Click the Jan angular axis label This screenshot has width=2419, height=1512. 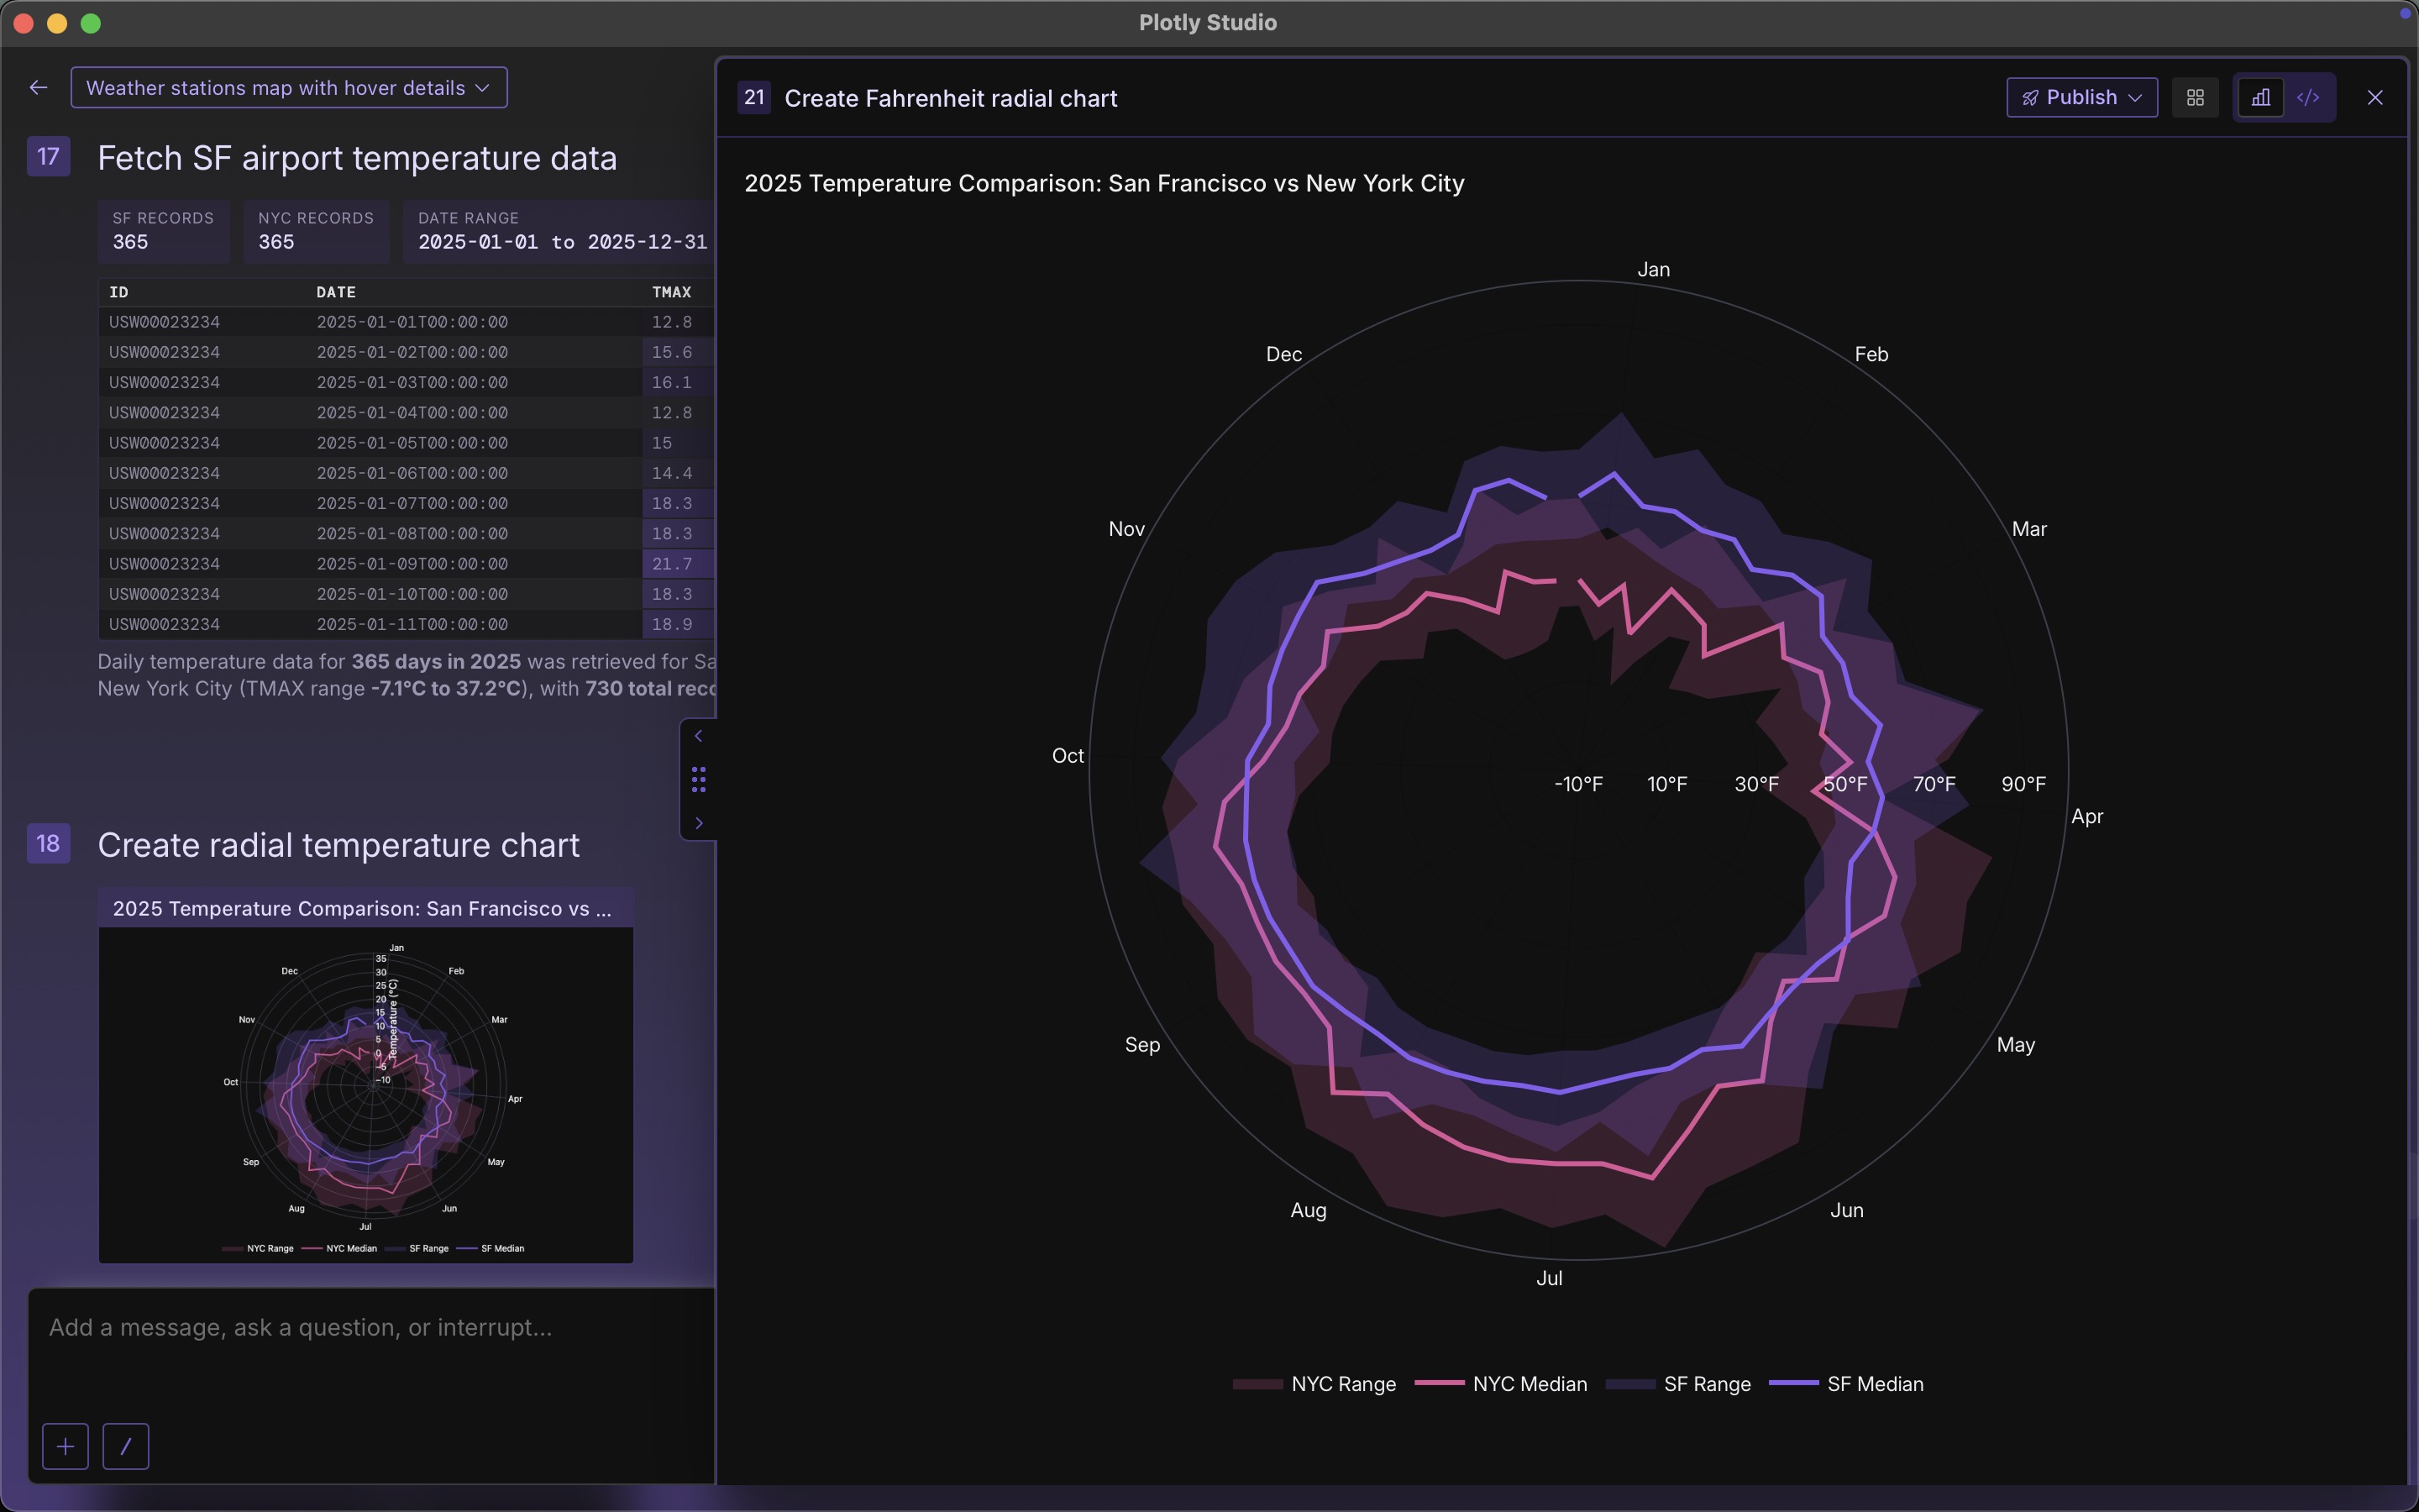coord(1653,270)
